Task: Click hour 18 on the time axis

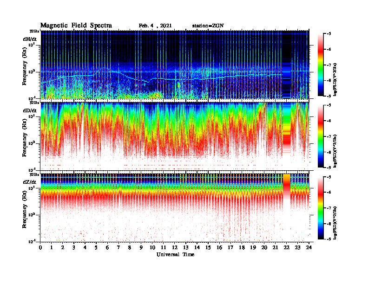Action: tap(242, 247)
